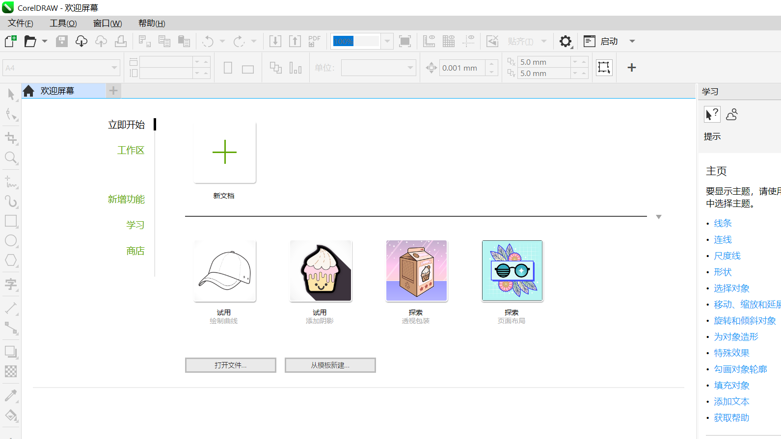
Task: Click the Hints pointer icon in Learn panel
Action: pos(712,114)
